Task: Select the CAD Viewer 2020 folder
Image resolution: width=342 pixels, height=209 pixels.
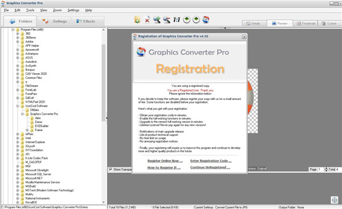Action: [x=36, y=74]
